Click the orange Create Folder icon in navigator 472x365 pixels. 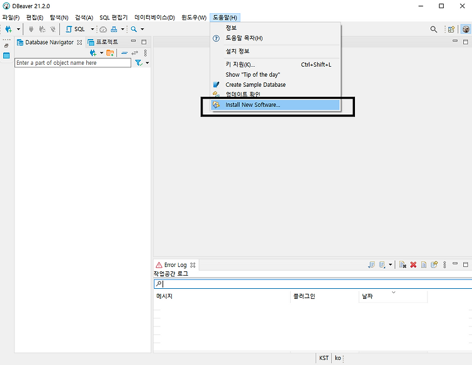coord(110,53)
